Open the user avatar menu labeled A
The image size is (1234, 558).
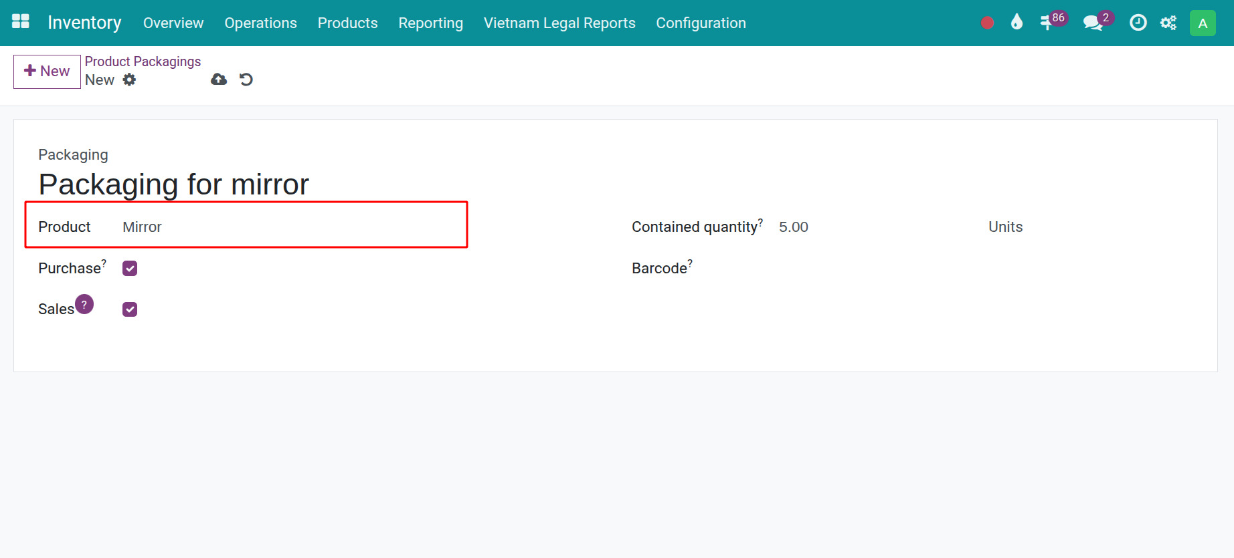point(1202,23)
